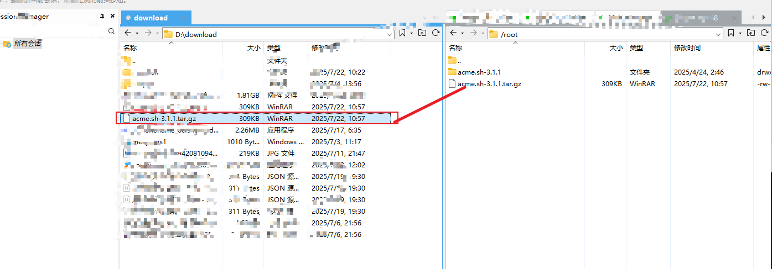Image resolution: width=772 pixels, height=269 pixels.
Task: Pin the session manager panel
Action: click(x=102, y=17)
